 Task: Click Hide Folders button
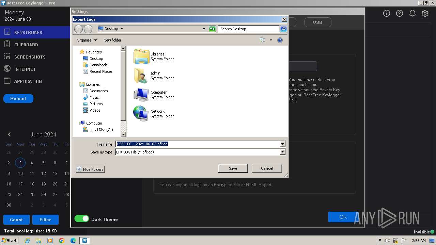pyautogui.click(x=90, y=169)
